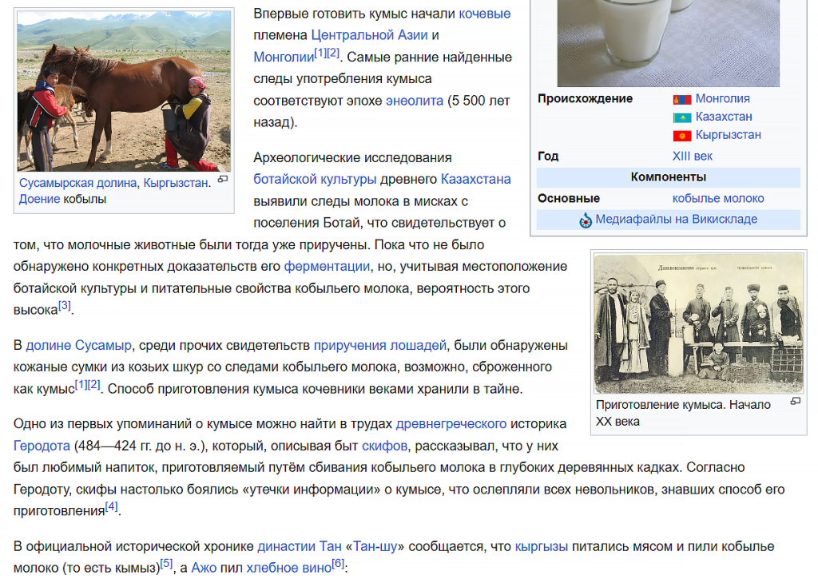Open footnote [4] after «приготовления»
This screenshot has width=818, height=579.
[x=112, y=506]
